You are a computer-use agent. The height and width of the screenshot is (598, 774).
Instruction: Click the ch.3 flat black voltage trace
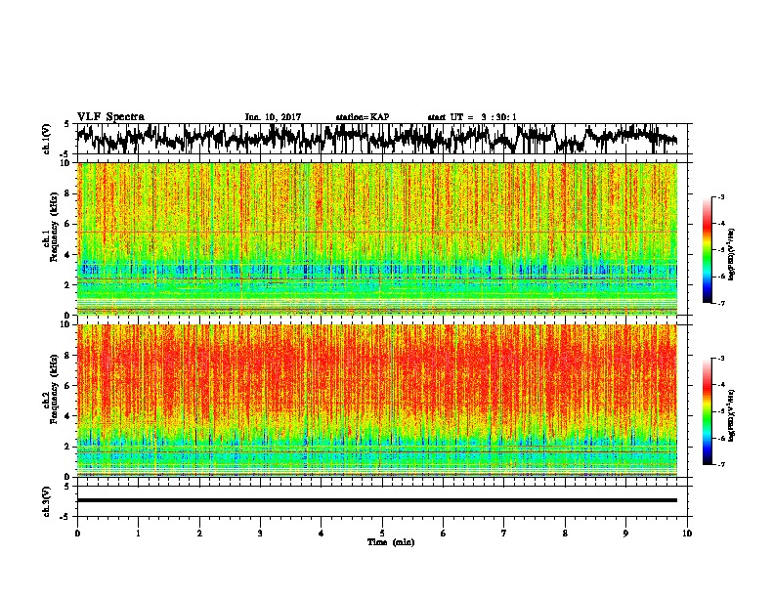(x=377, y=500)
